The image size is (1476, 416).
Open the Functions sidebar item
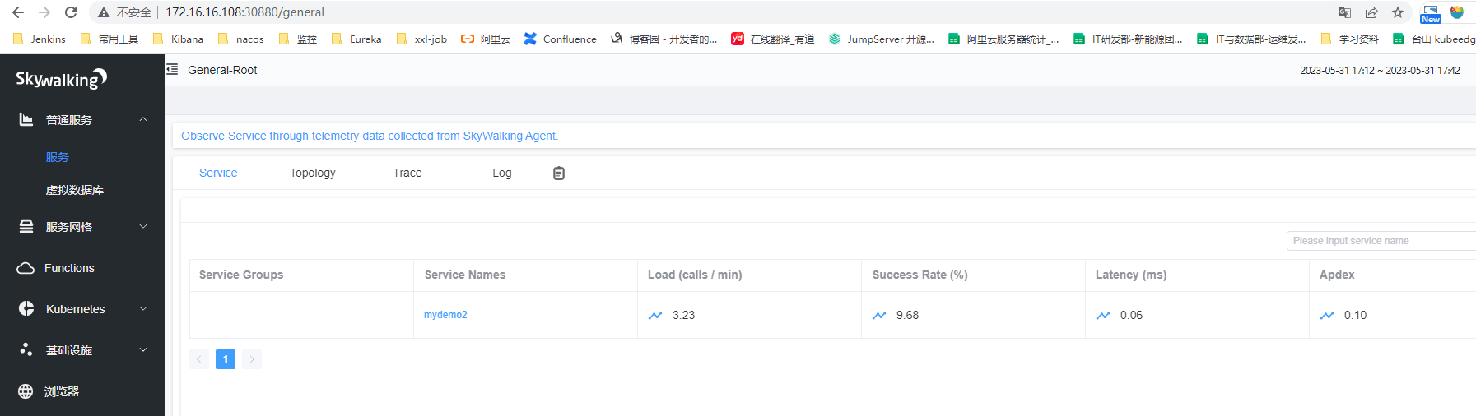[x=69, y=268]
